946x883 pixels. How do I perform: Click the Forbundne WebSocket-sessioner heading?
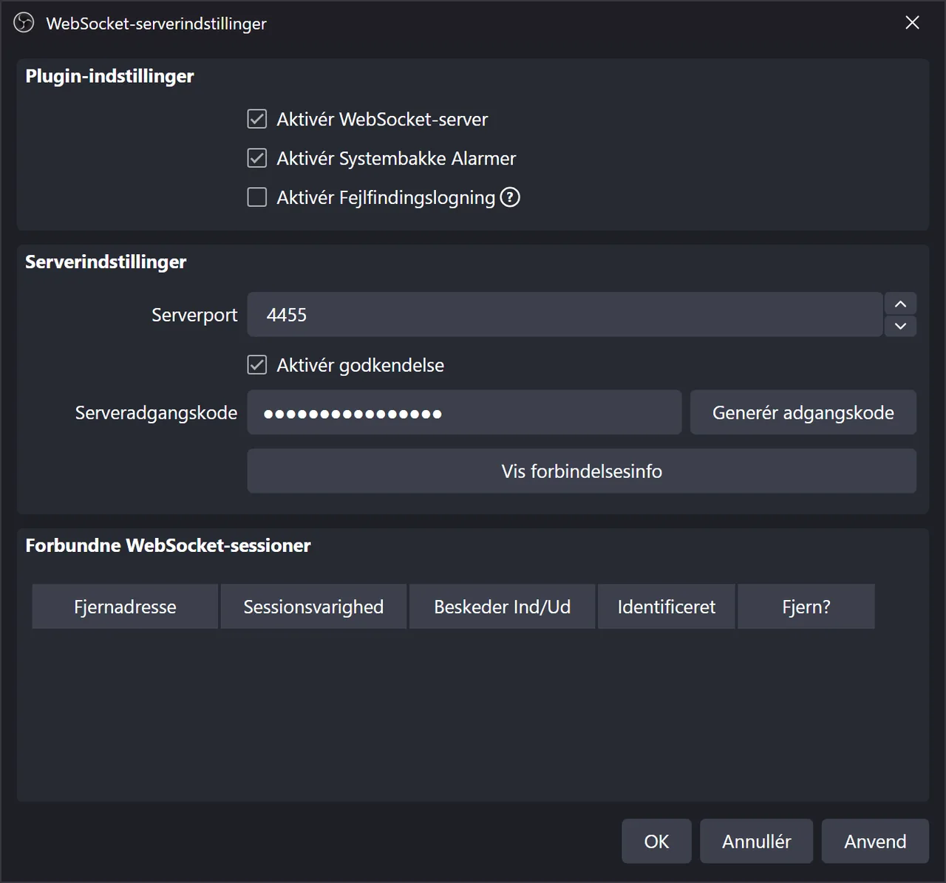coord(168,545)
